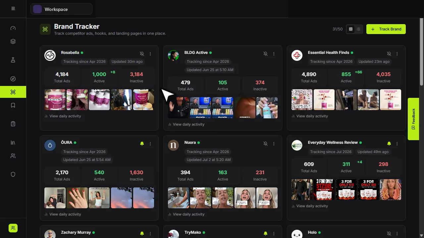Click the 31/50 tracked brands counter
This screenshot has height=238, width=424.
(x=338, y=29)
